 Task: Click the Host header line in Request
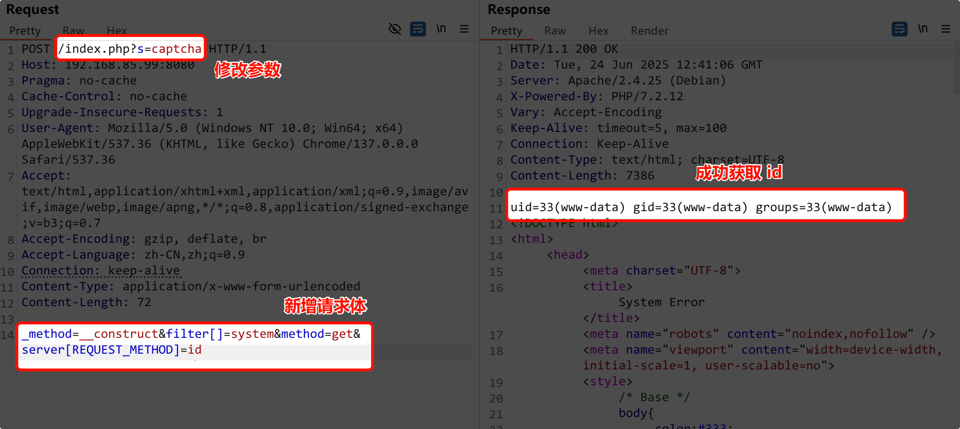[x=108, y=65]
